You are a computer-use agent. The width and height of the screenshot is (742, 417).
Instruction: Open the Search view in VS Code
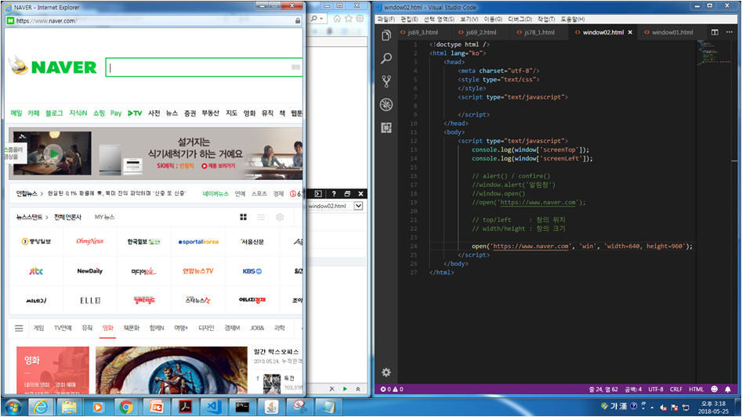click(386, 58)
